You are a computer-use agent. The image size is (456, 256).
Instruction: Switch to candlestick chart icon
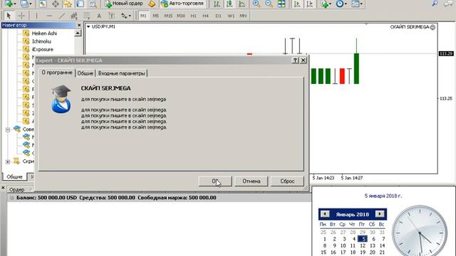click(229, 4)
